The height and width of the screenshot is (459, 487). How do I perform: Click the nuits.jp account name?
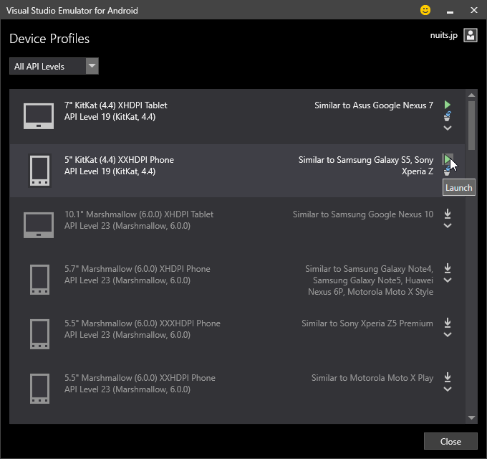tap(443, 35)
